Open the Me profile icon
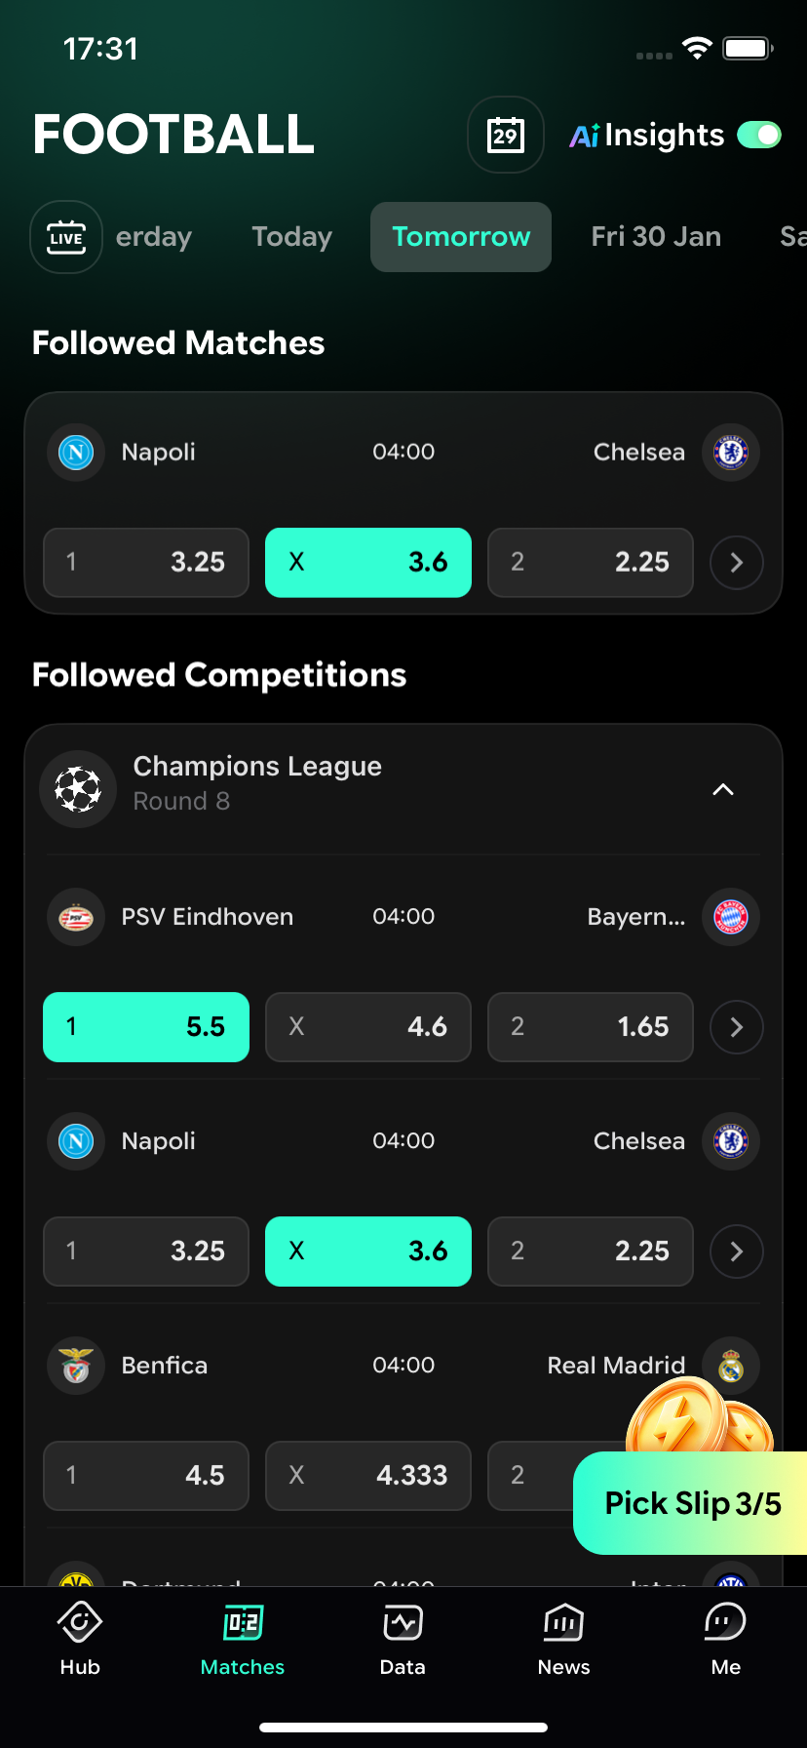The height and width of the screenshot is (1748, 807). click(725, 1623)
